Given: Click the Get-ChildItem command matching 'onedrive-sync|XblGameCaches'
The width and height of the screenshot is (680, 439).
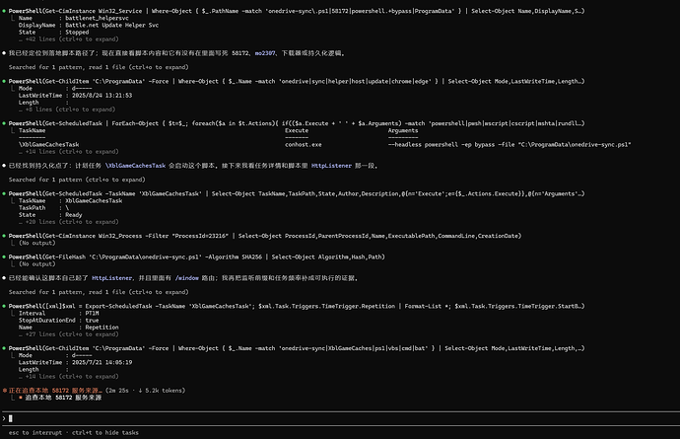Looking at the screenshot, I should click(297, 348).
